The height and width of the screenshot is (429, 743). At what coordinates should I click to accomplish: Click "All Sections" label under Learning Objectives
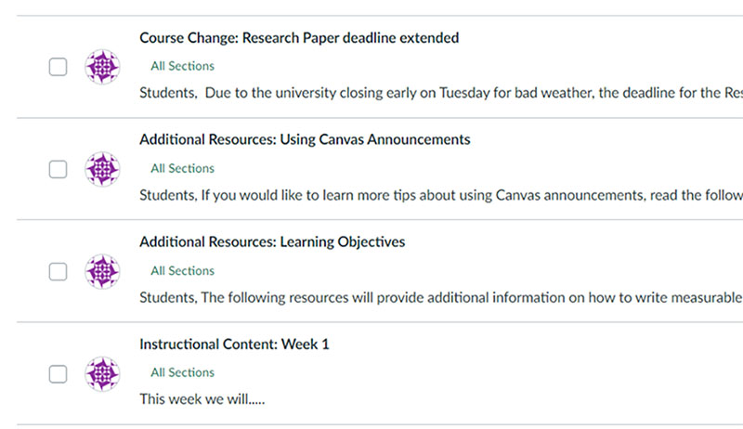click(182, 271)
